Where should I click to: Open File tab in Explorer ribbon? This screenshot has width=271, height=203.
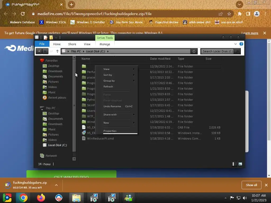42,44
